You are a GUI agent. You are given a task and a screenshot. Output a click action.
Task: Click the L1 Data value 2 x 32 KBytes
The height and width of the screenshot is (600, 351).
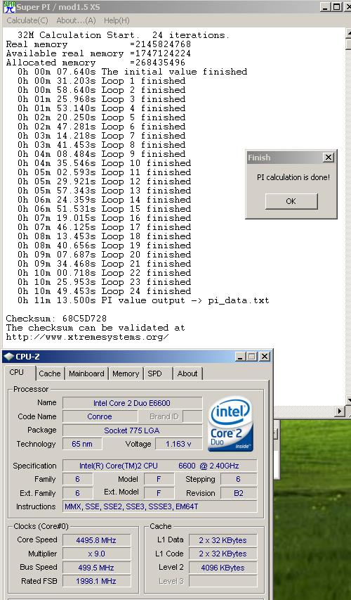click(223, 540)
